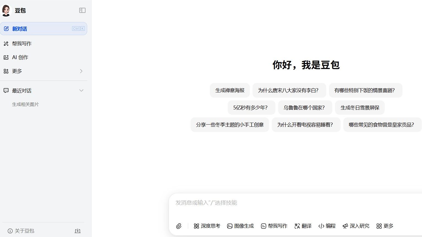Start a 新对话 from the sidebar
The height and width of the screenshot is (237, 422).
(x=43, y=29)
